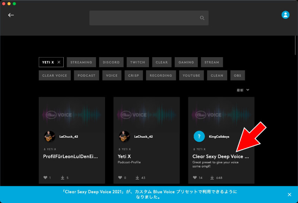298x203 pixels.
Task: Download the Yeti X Podcast-Profile preset
Action: (x=137, y=177)
